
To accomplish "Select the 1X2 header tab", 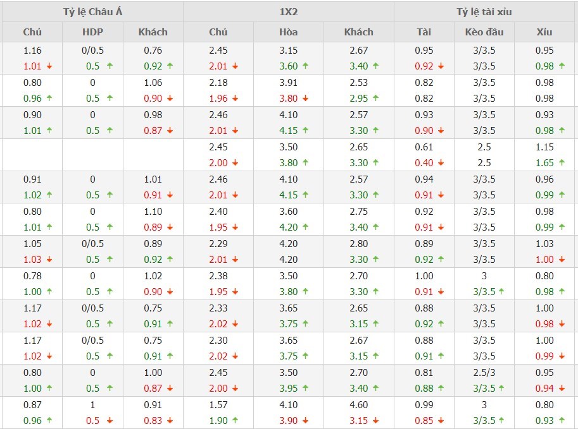I will coord(289,12).
